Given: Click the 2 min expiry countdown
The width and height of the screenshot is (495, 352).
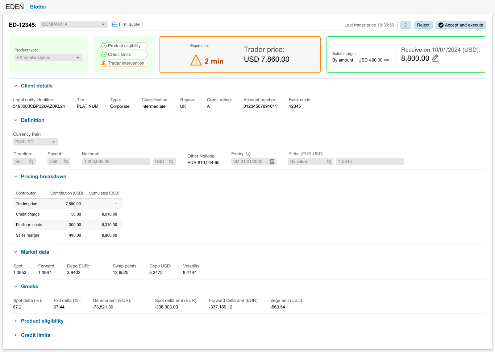Looking at the screenshot, I should [x=214, y=61].
